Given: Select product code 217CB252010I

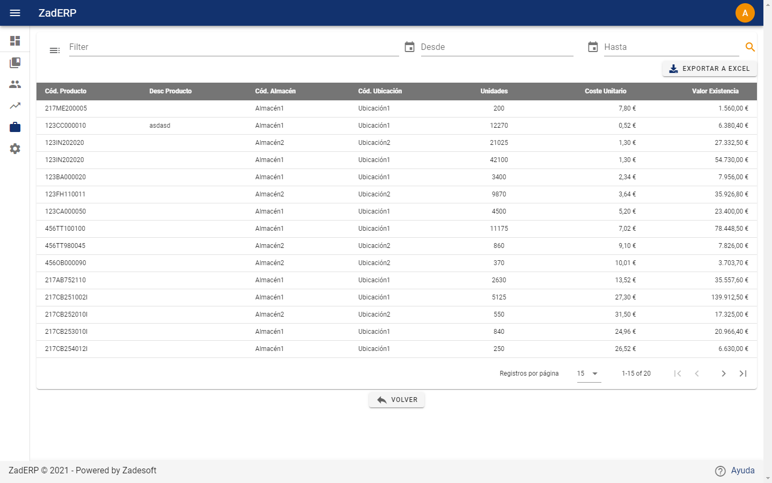Looking at the screenshot, I should [x=66, y=314].
